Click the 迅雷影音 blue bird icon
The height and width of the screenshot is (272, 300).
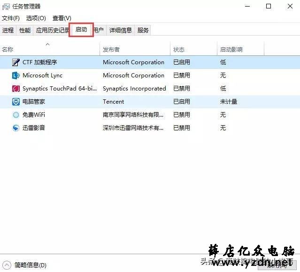point(15,128)
